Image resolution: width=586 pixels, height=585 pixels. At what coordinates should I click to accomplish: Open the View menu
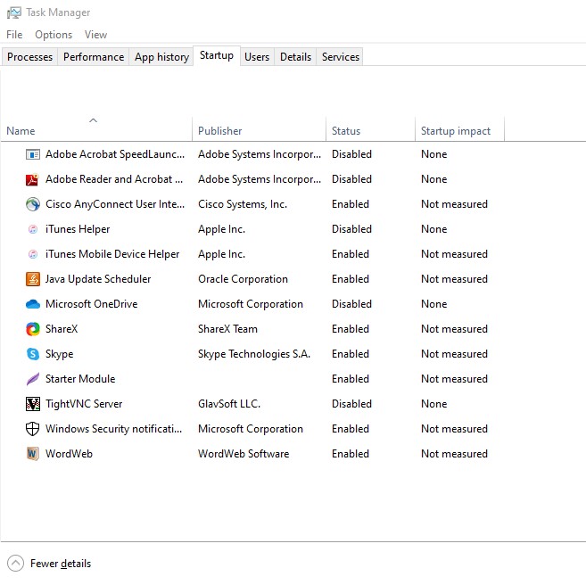(x=95, y=35)
